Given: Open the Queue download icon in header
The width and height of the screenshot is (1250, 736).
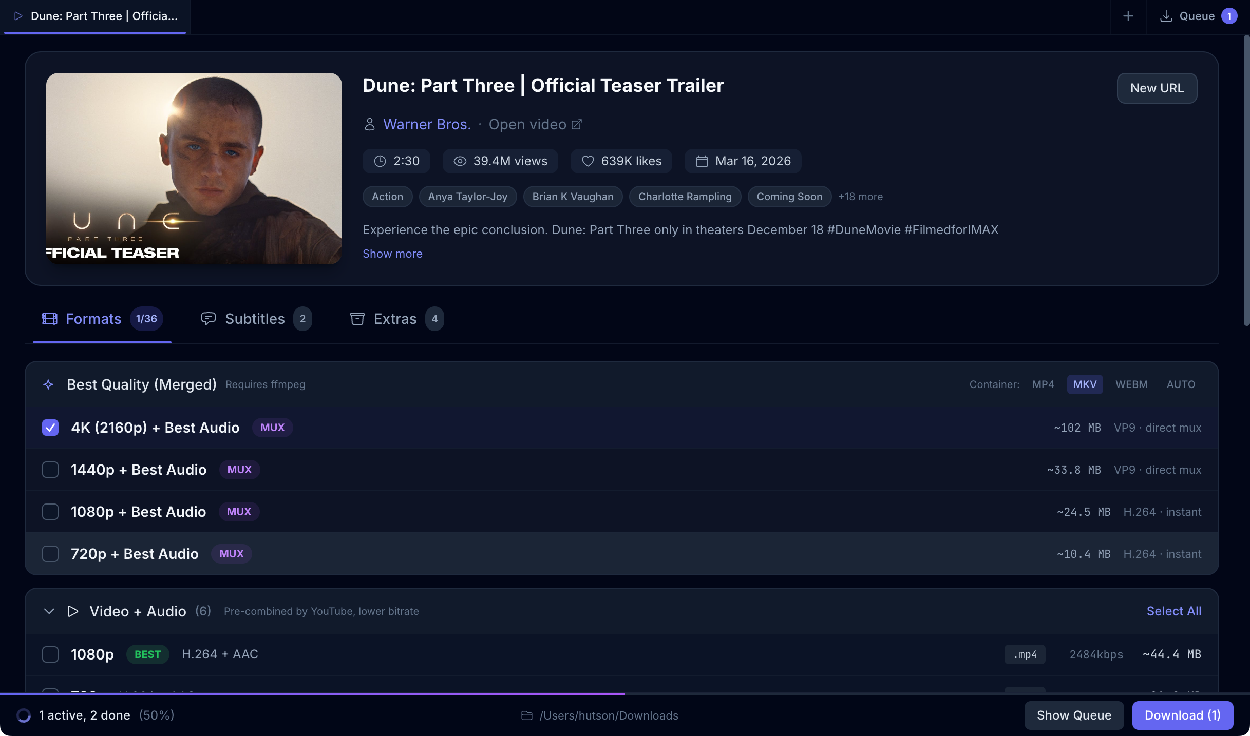Looking at the screenshot, I should click(x=1166, y=16).
